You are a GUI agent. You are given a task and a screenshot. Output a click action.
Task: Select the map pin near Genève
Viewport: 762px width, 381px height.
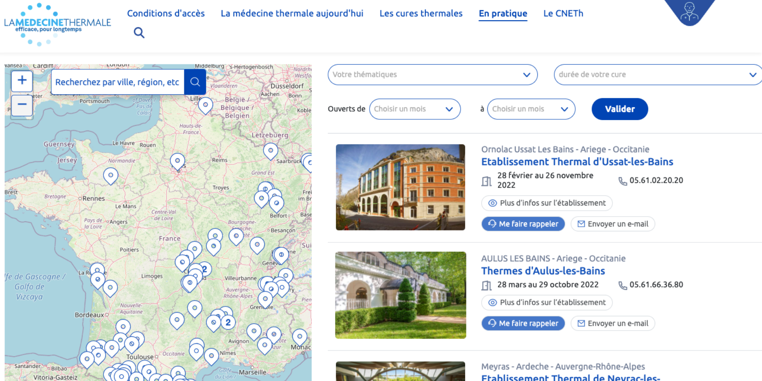[281, 256]
